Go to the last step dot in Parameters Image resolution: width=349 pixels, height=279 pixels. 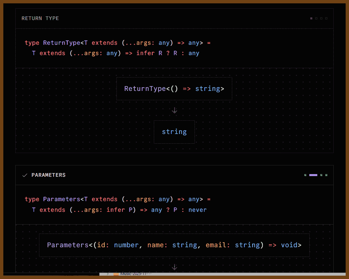click(x=326, y=175)
